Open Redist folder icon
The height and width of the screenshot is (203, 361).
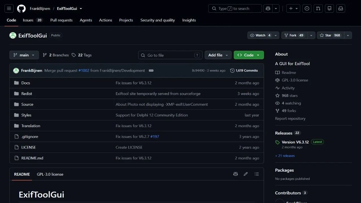coord(16,94)
